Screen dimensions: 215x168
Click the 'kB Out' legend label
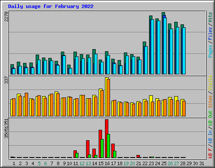(210, 118)
